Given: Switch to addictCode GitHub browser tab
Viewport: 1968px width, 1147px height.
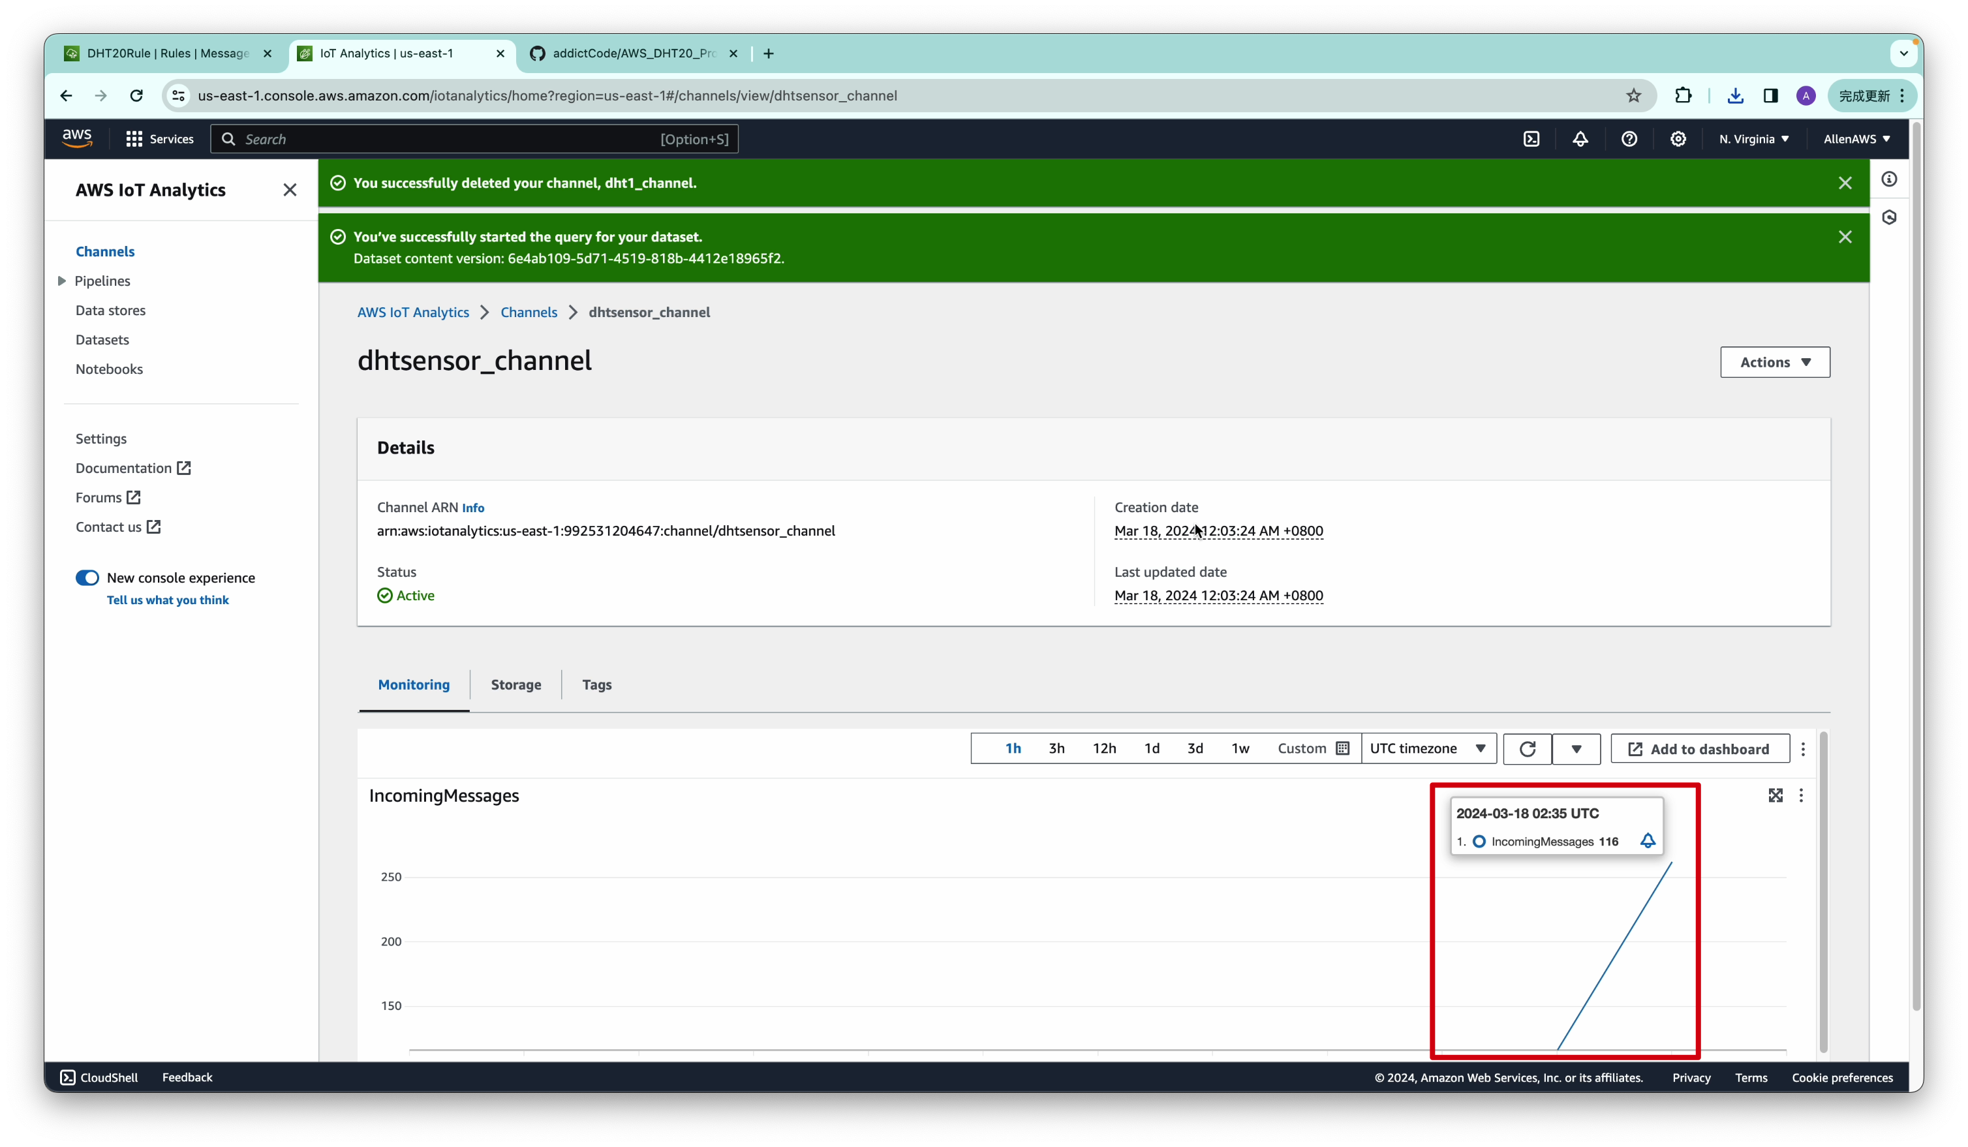Looking at the screenshot, I should [634, 53].
